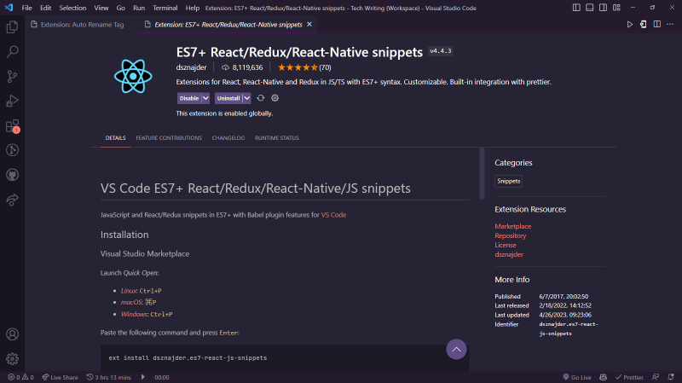Toggle the primary side bar layout icon
The width and height of the screenshot is (682, 383).
[x=576, y=8]
